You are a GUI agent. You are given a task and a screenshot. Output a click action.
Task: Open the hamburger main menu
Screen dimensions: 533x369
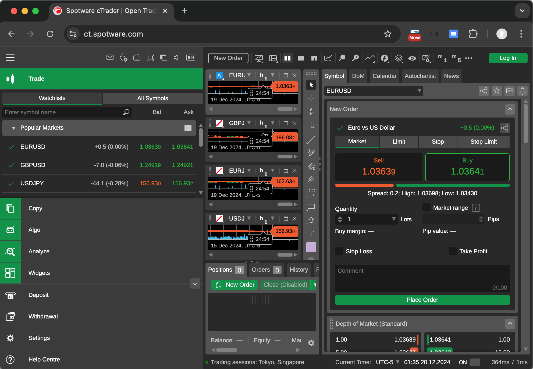pyautogui.click(x=10, y=58)
